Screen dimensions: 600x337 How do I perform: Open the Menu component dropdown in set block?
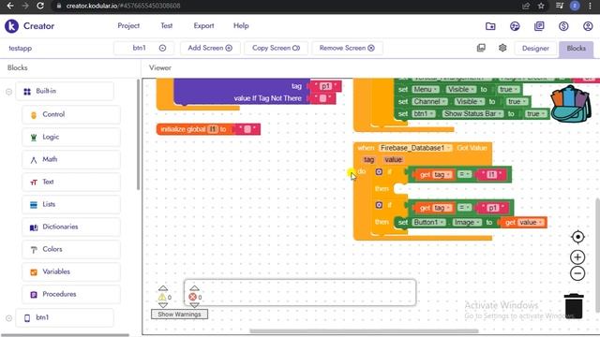425,90
